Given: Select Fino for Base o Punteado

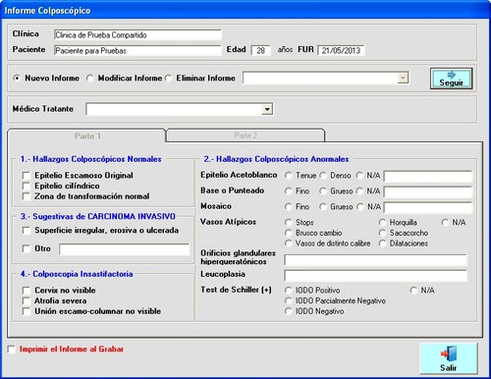Looking at the screenshot, I should (288, 191).
